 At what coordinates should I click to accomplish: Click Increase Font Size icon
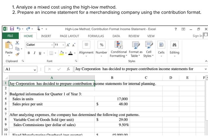point(68,45)
